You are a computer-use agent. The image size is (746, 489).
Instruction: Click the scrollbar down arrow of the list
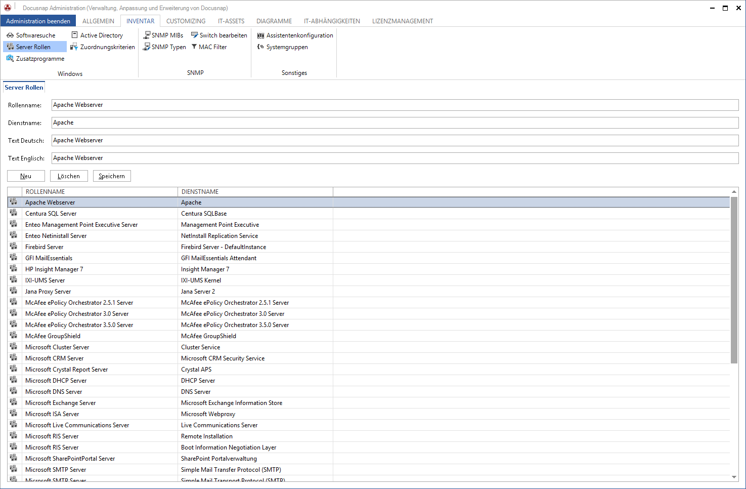[x=734, y=477]
